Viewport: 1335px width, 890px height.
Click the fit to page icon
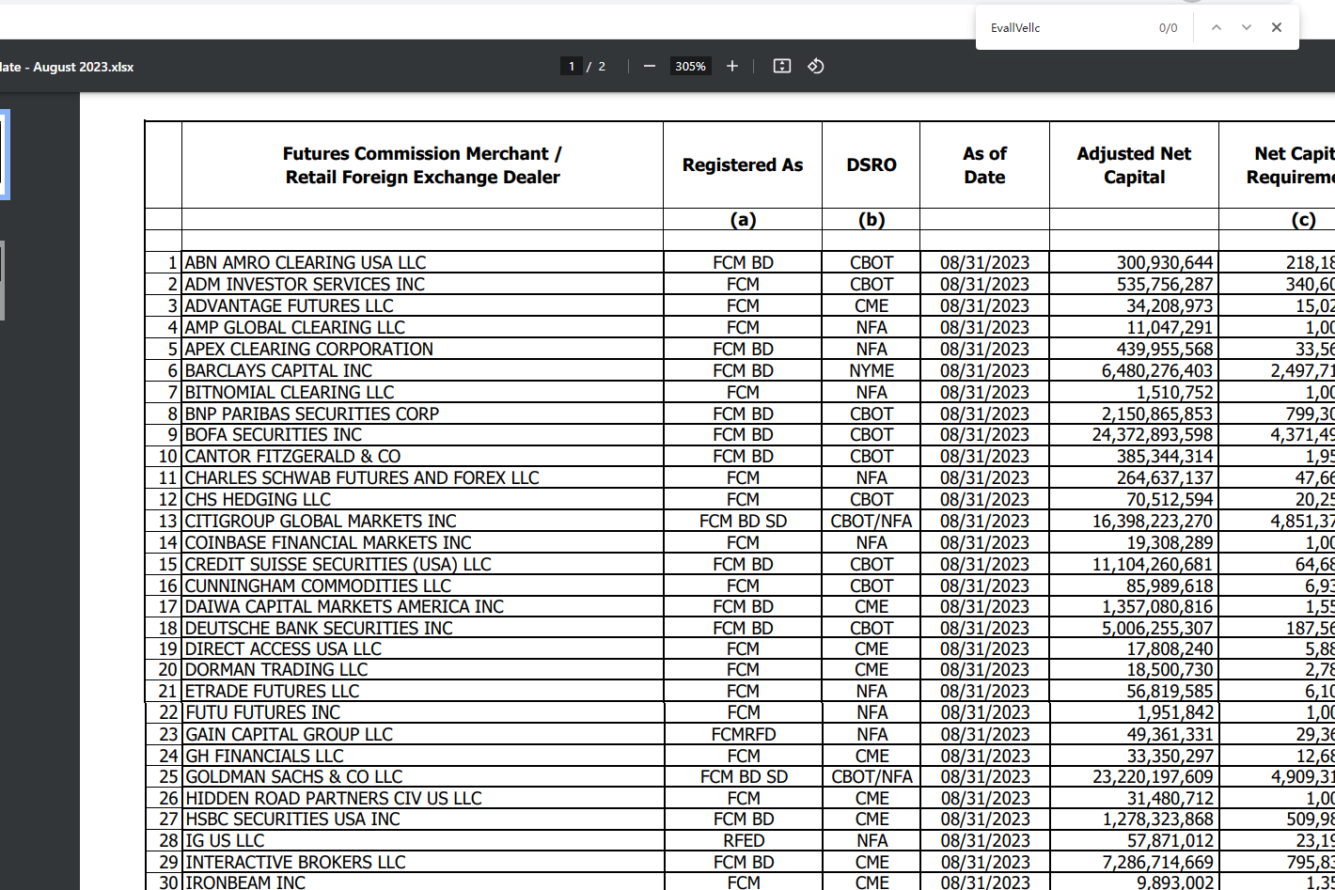point(781,66)
